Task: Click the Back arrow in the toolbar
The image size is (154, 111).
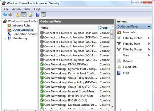Action: [x=5, y=15]
